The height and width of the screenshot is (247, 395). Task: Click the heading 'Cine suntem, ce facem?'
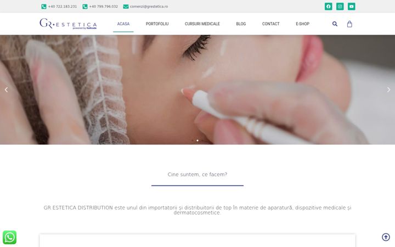click(x=198, y=175)
